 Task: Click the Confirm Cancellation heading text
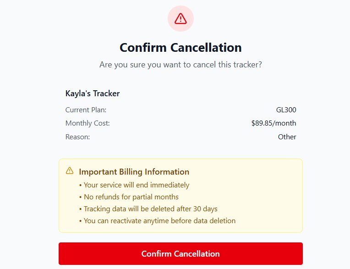tap(180, 47)
